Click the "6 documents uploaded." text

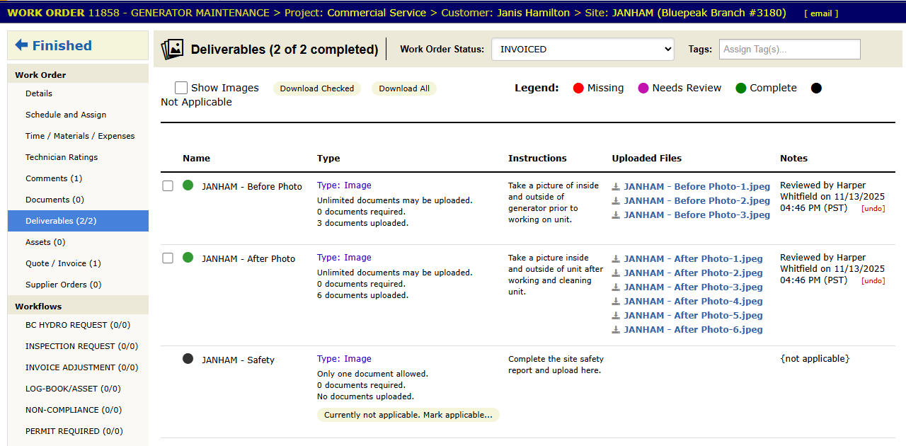[x=362, y=295]
